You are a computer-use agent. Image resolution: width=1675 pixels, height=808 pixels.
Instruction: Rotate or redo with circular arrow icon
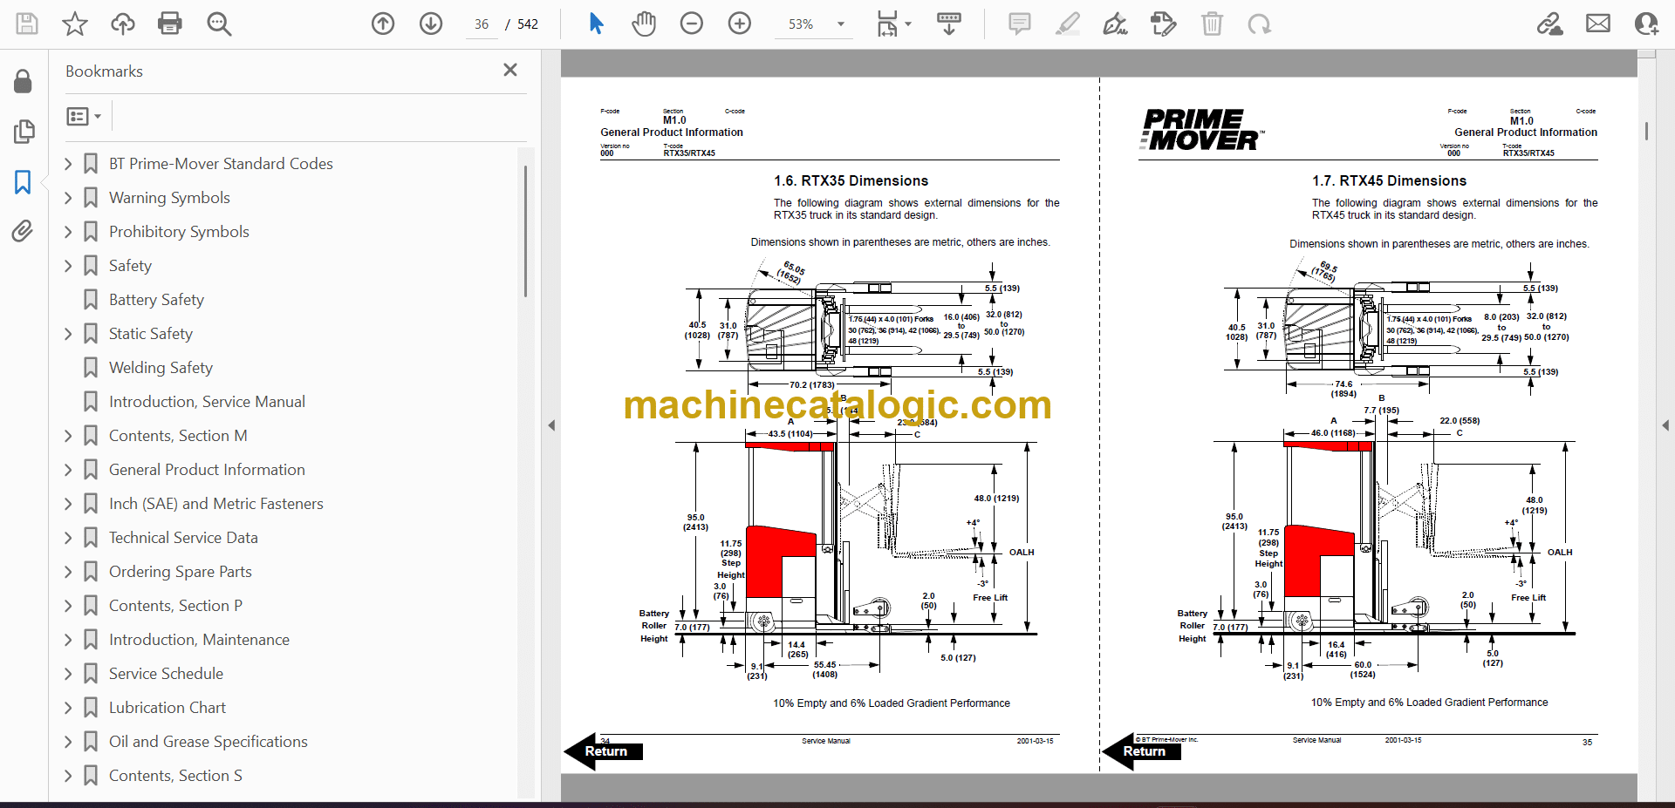(x=1259, y=24)
